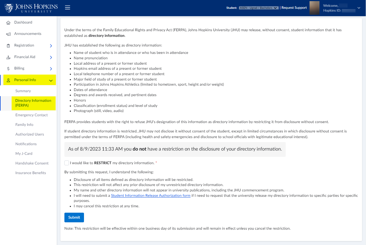This screenshot has height=245, width=366.
Task: Click the Request Support link
Action: tap(294, 8)
